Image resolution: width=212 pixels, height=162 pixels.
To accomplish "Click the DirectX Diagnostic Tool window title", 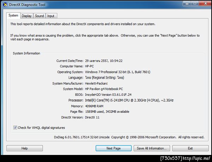I will pos(27,5).
